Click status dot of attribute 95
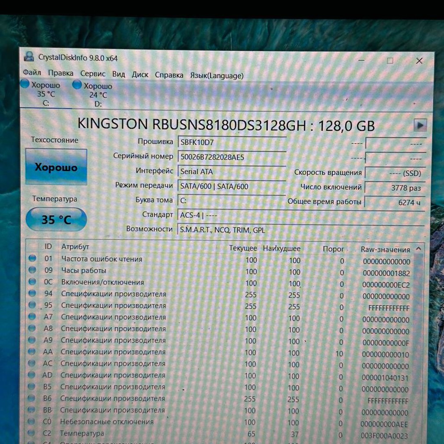444x444 pixels. 32,304
